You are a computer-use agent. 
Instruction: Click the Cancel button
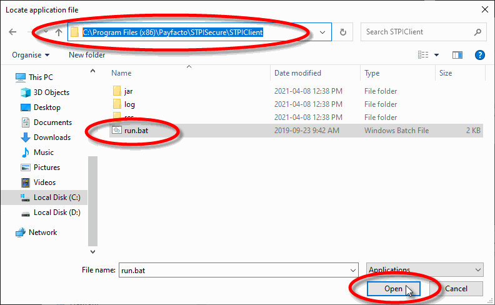456,289
